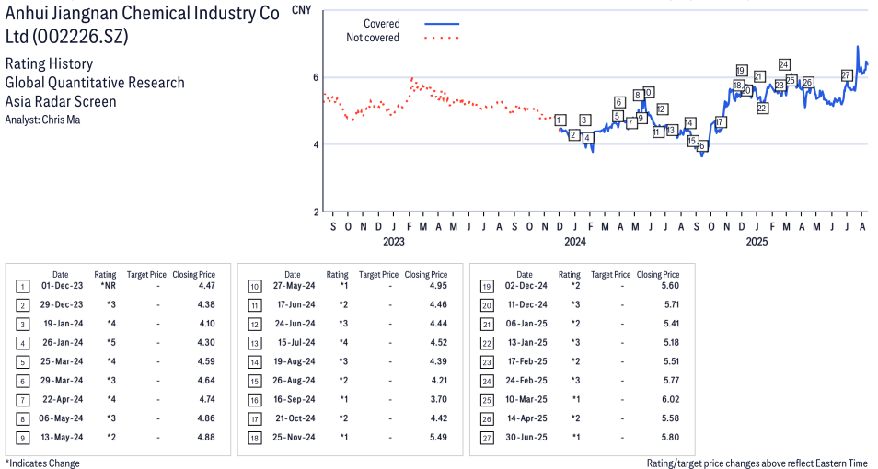Viewport: 878px width, 469px height.
Task: Click date 13-May-24 in the table
Action: tap(62, 437)
